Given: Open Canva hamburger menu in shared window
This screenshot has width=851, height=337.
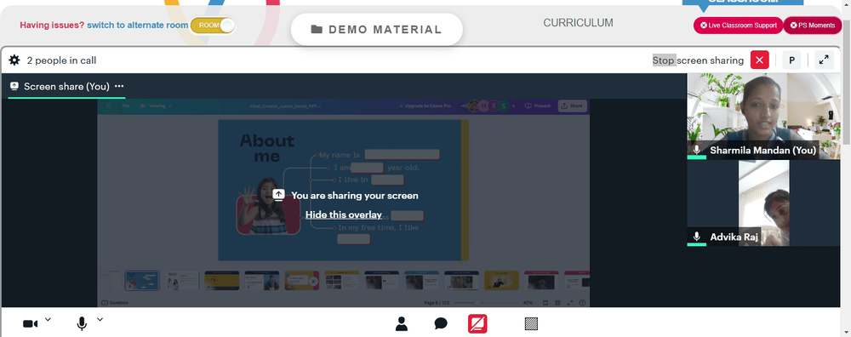Looking at the screenshot, I should pos(108,106).
